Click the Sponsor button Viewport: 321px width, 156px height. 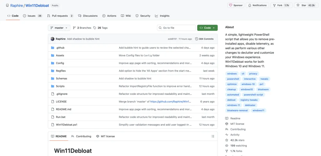[236, 5]
